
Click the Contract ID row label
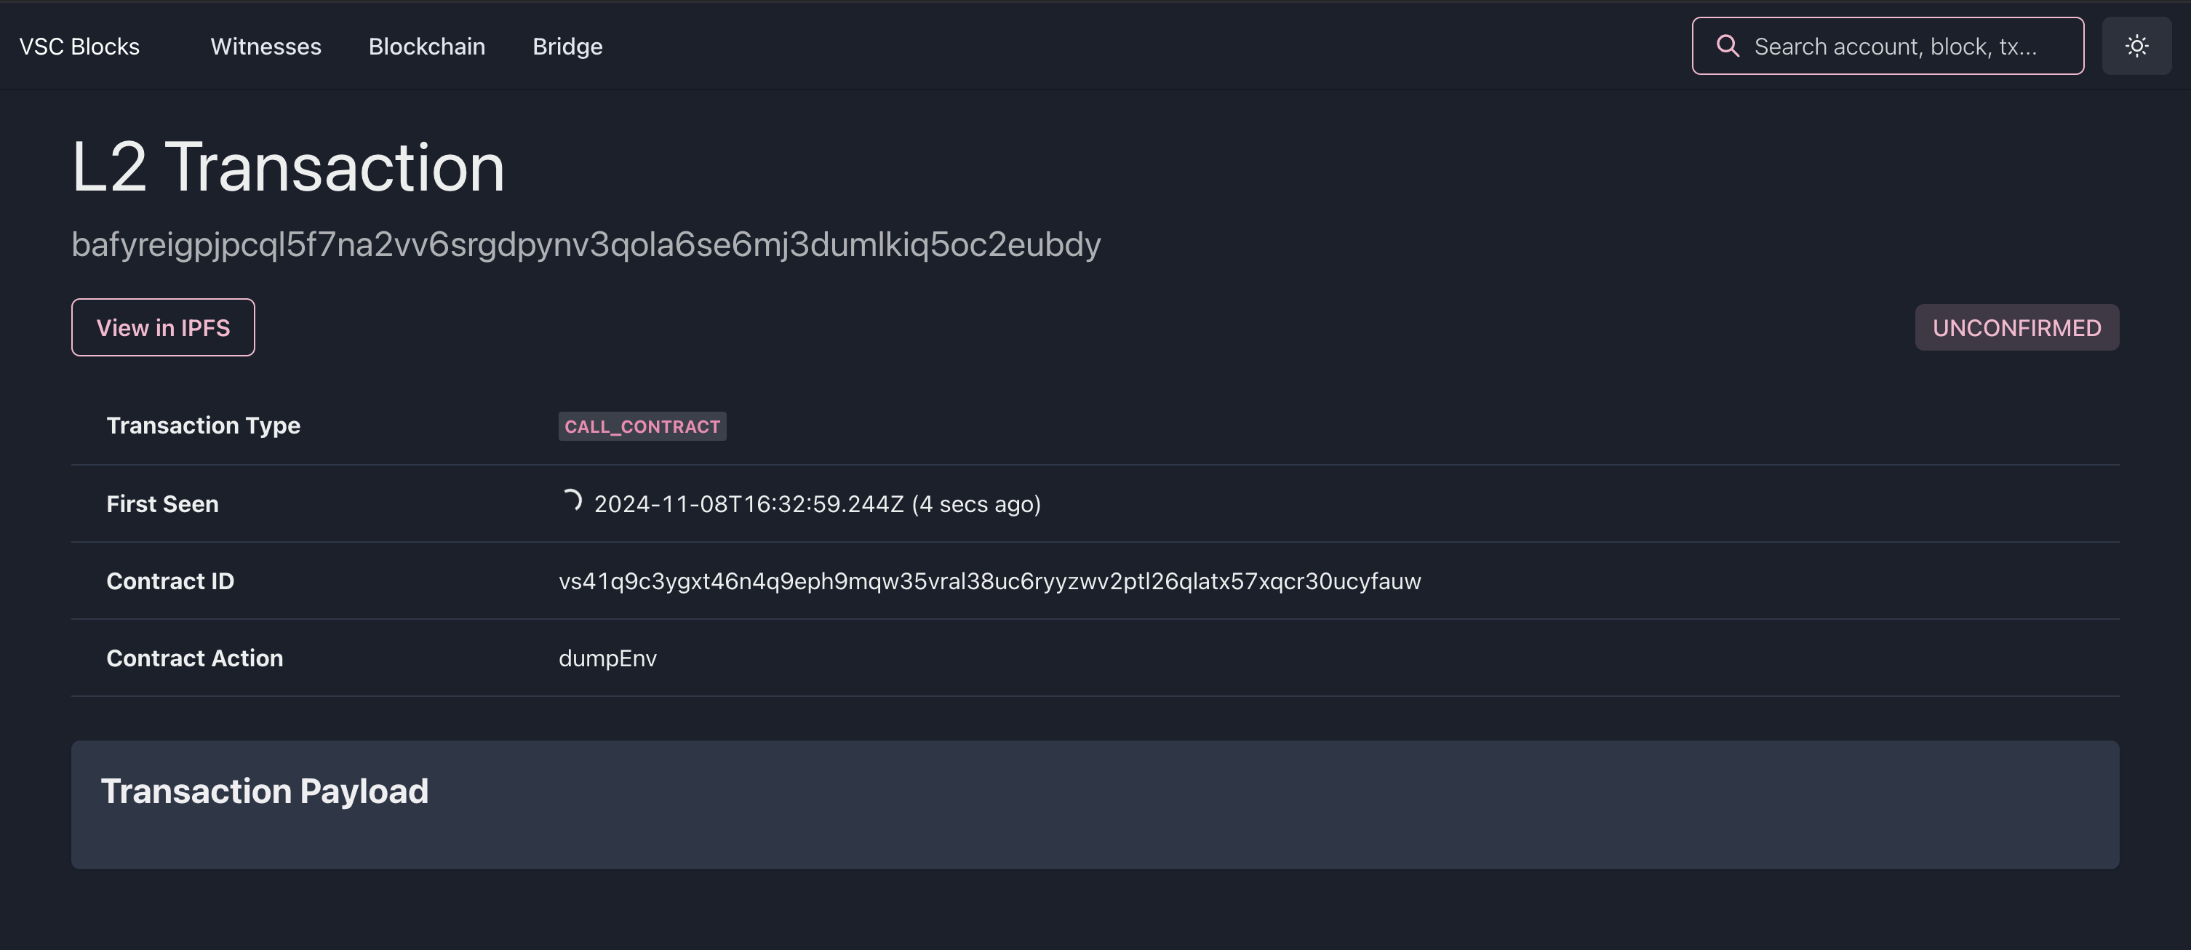point(170,581)
